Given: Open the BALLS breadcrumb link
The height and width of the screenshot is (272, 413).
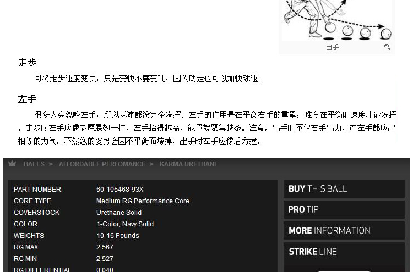Looking at the screenshot, I should pyautogui.click(x=34, y=164).
